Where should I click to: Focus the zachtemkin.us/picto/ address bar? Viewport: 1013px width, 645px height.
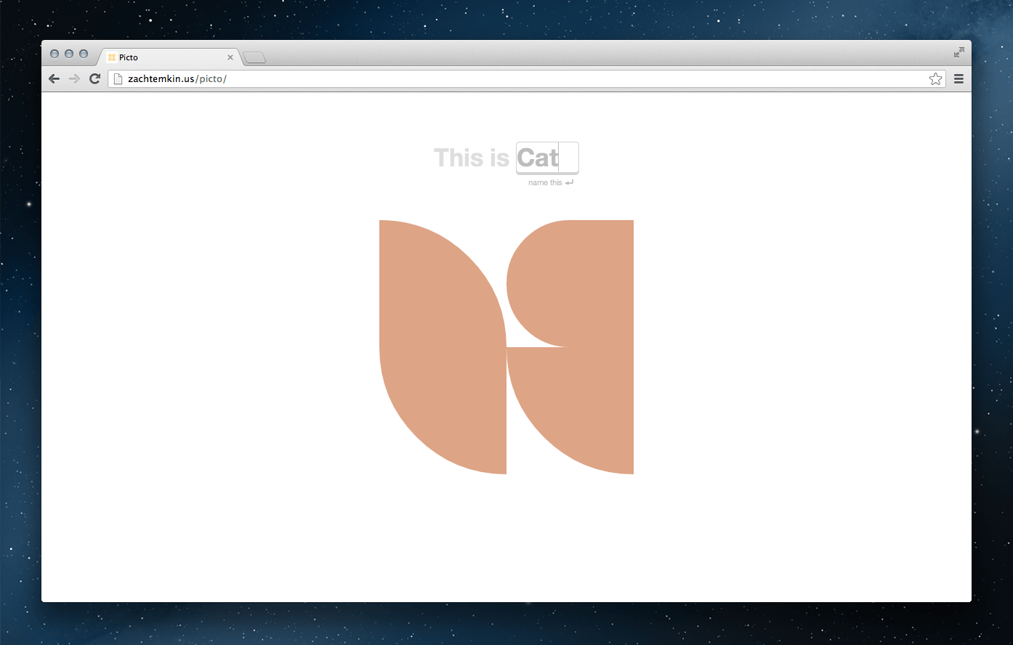click(x=509, y=79)
